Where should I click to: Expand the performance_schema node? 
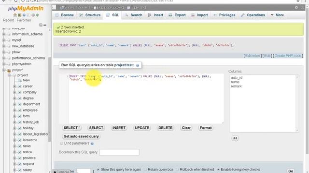tap(4, 58)
